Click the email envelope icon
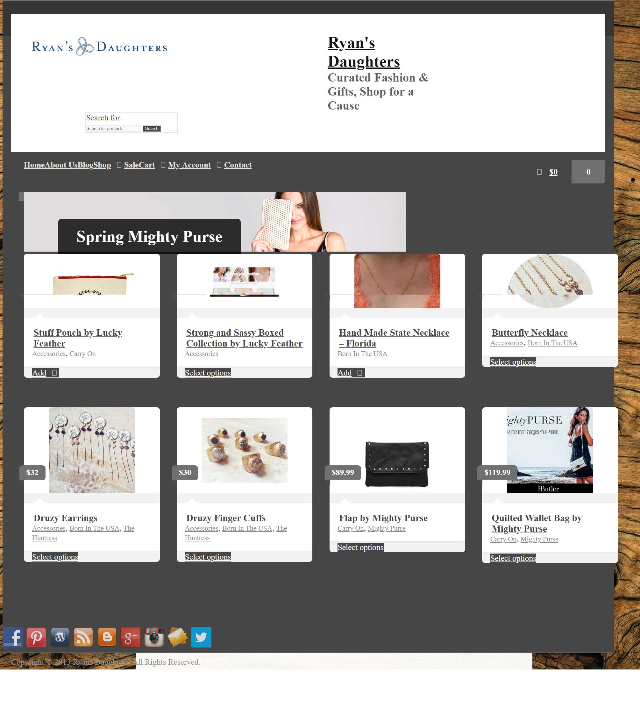The height and width of the screenshot is (701, 640). [x=178, y=637]
